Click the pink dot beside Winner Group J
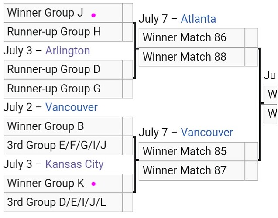Viewport: 278px width, 218px height. click(x=93, y=15)
